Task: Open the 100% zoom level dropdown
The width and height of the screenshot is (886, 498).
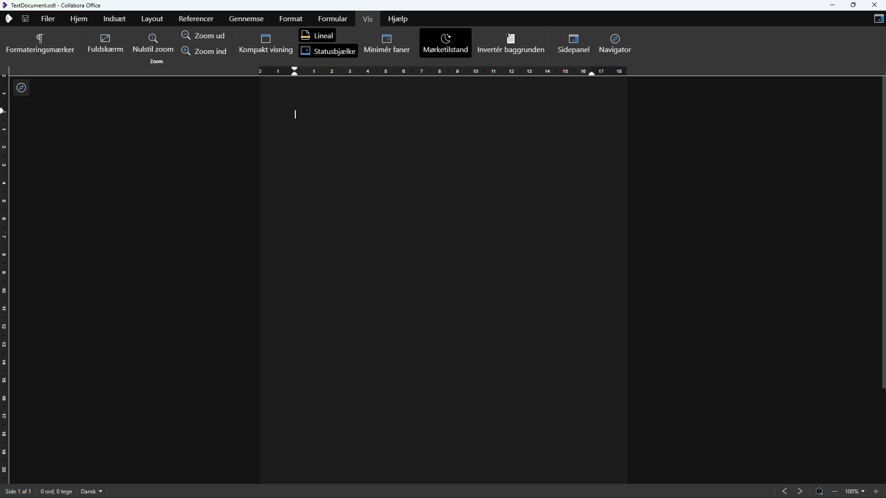Action: click(854, 491)
